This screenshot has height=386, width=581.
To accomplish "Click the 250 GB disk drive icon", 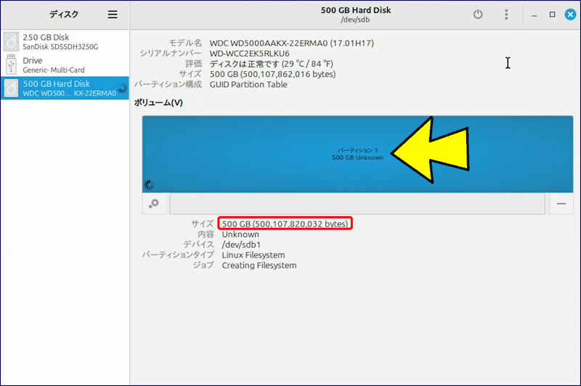I will [x=12, y=41].
